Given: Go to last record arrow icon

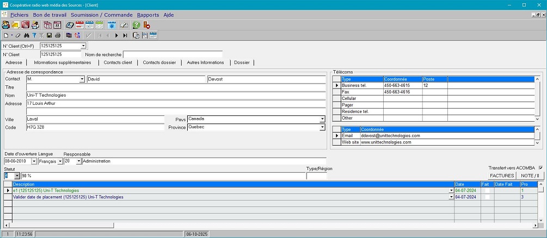Looking at the screenshot, I should pos(125,35).
